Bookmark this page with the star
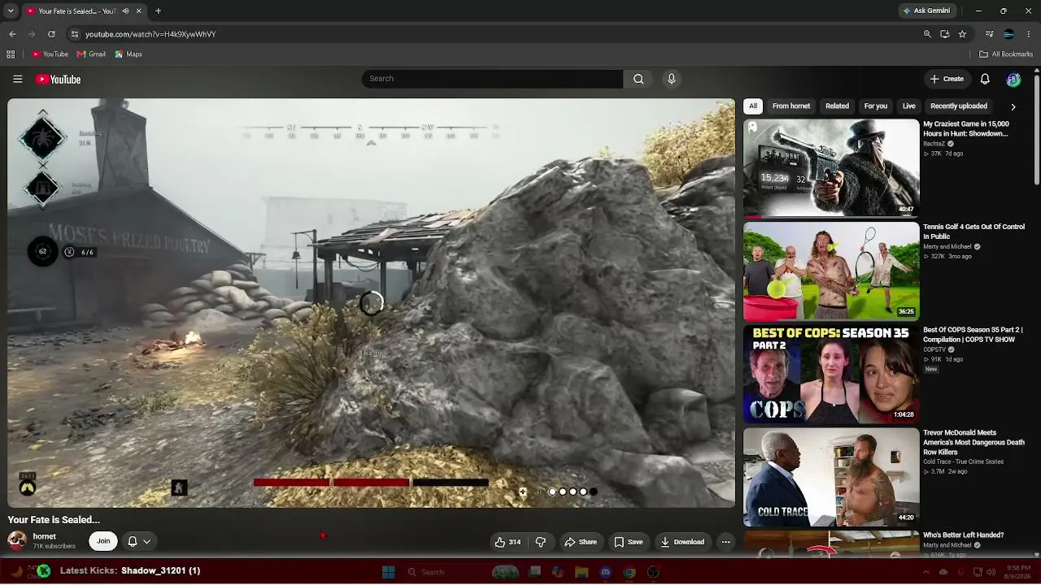 point(962,34)
